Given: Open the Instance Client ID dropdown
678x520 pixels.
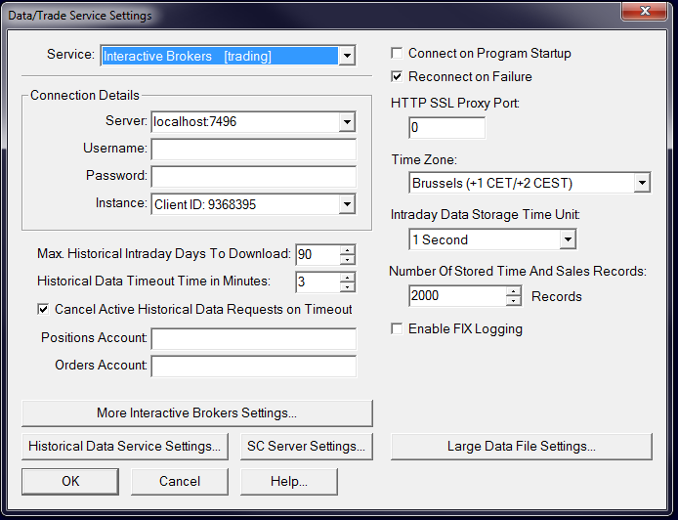Looking at the screenshot, I should [347, 204].
